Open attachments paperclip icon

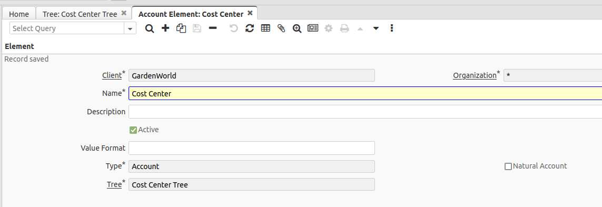click(281, 28)
